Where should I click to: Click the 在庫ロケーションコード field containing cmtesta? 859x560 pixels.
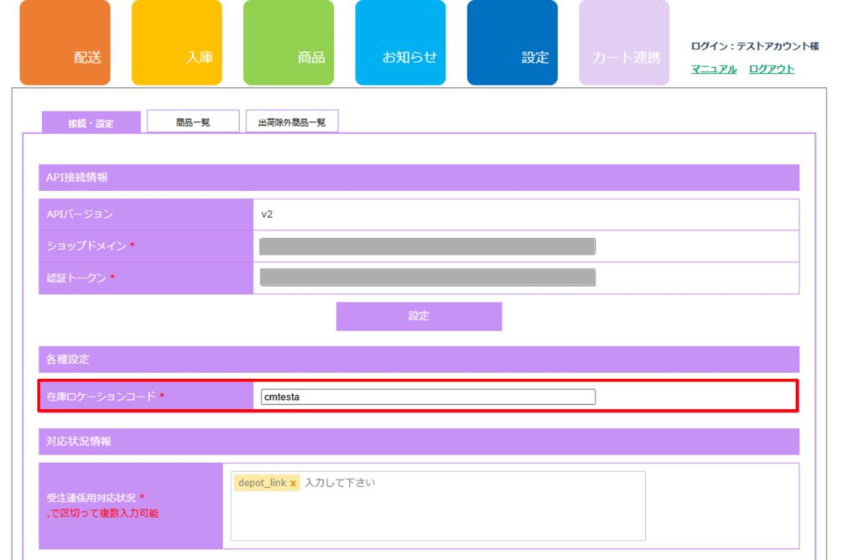[427, 397]
